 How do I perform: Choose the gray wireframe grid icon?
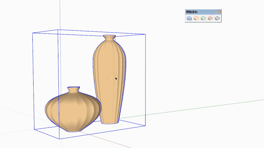(217, 18)
